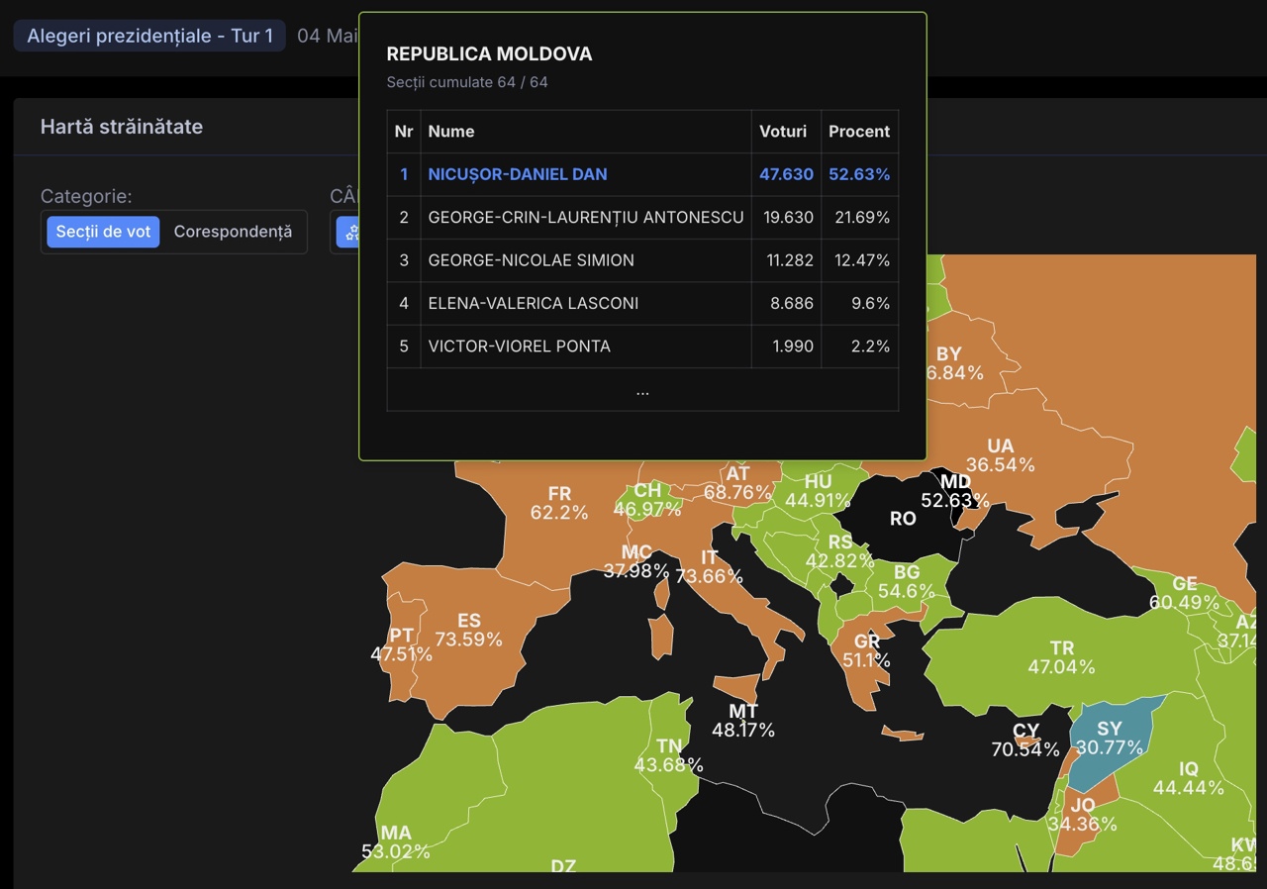Select Turkey (TR) map region
Image resolution: width=1267 pixels, height=889 pixels.
(1061, 658)
